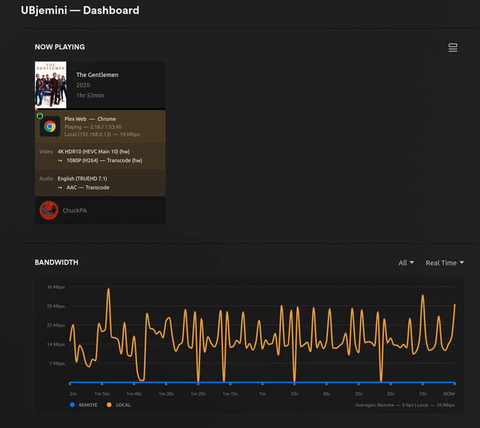Image resolution: width=480 pixels, height=428 pixels.
Task: Click the '40s' time axis label
Action: tap(327, 393)
